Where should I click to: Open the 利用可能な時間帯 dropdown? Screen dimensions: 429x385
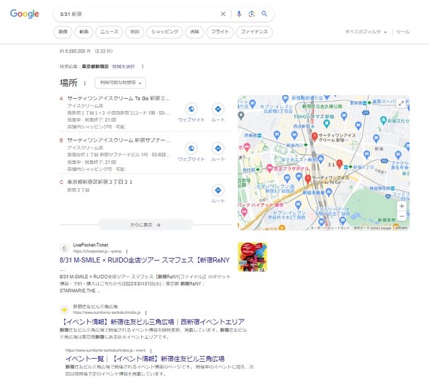point(121,83)
